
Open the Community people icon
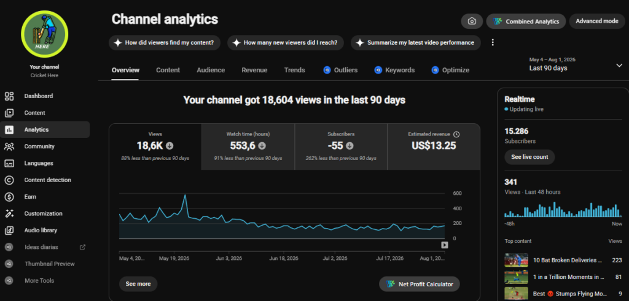click(9, 147)
